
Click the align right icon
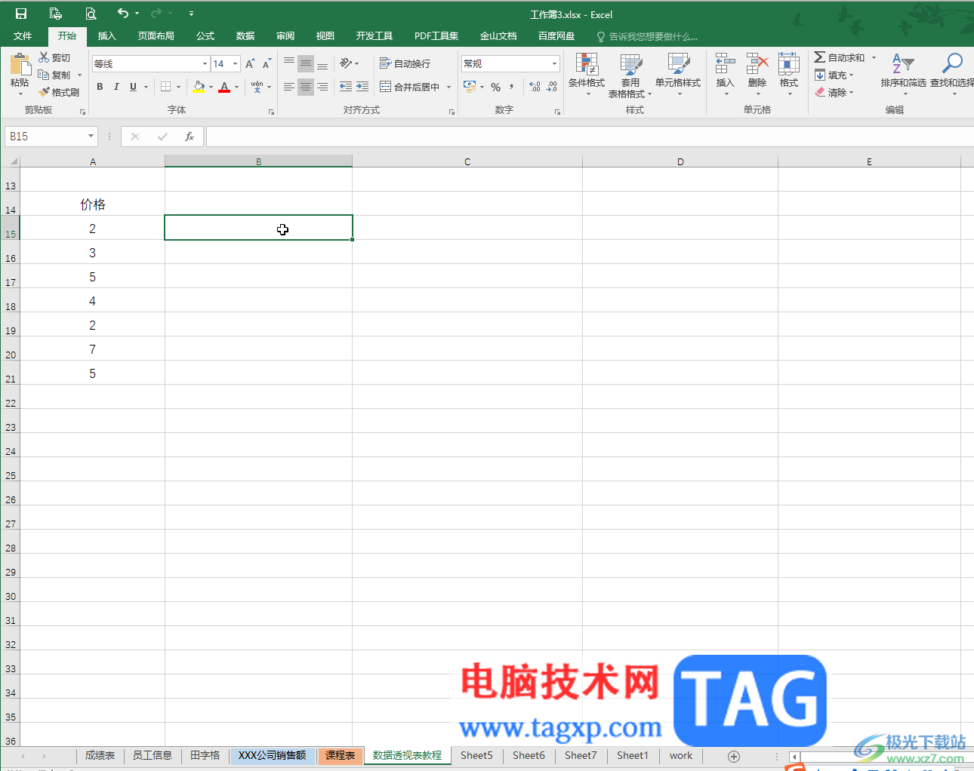tap(322, 87)
